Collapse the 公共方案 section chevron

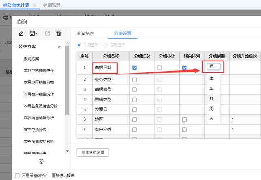coord(59,47)
